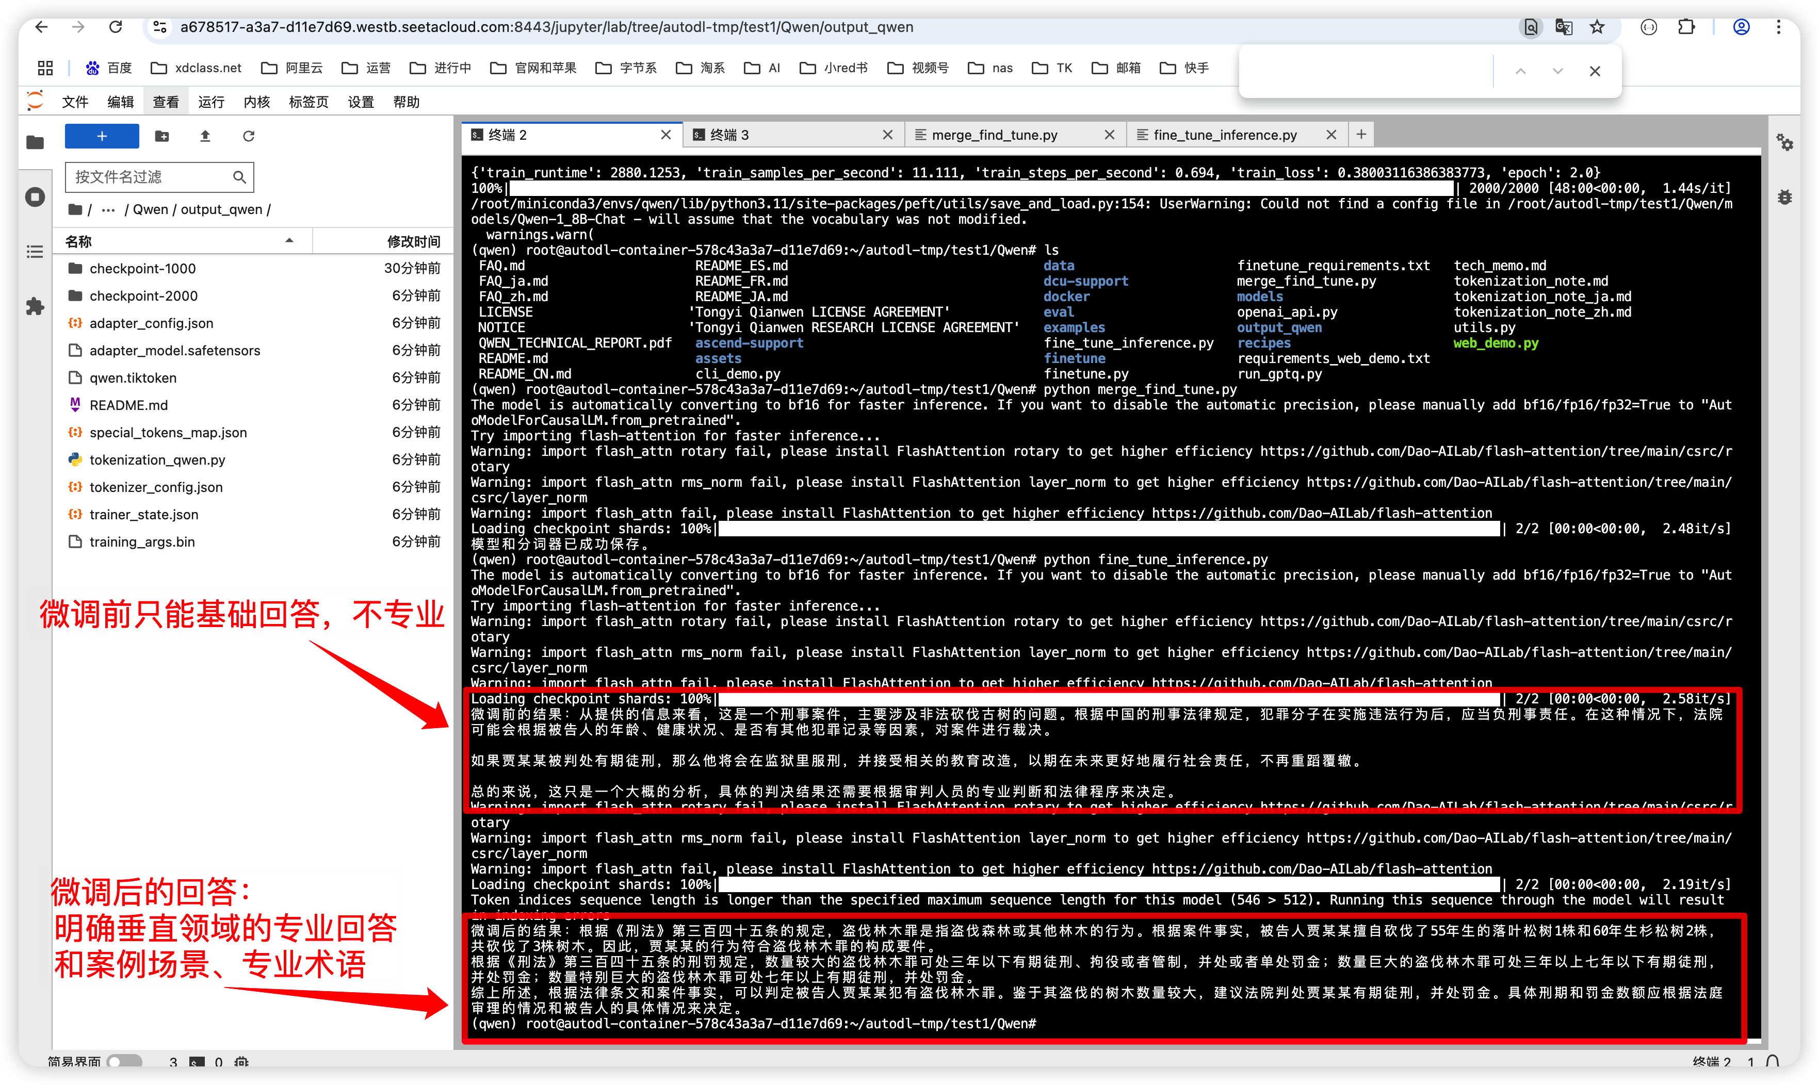Click the upload files icon

click(205, 136)
